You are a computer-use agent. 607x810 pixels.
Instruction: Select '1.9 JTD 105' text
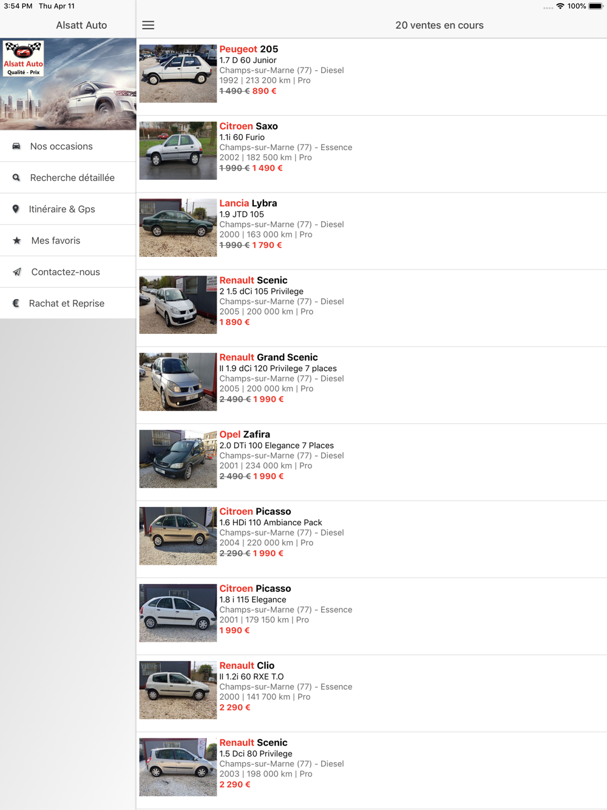242,214
